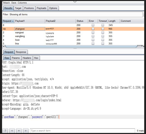Open the Attack menu
The width and height of the screenshot is (146, 134).
click(6, 3)
